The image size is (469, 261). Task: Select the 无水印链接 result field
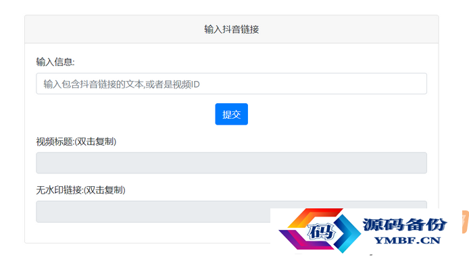click(x=153, y=211)
